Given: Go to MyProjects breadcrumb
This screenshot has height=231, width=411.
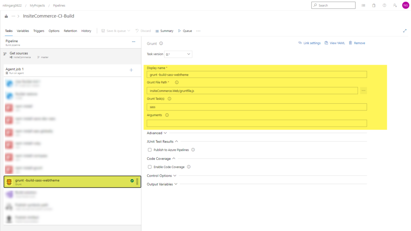Looking at the screenshot, I should click(x=37, y=6).
